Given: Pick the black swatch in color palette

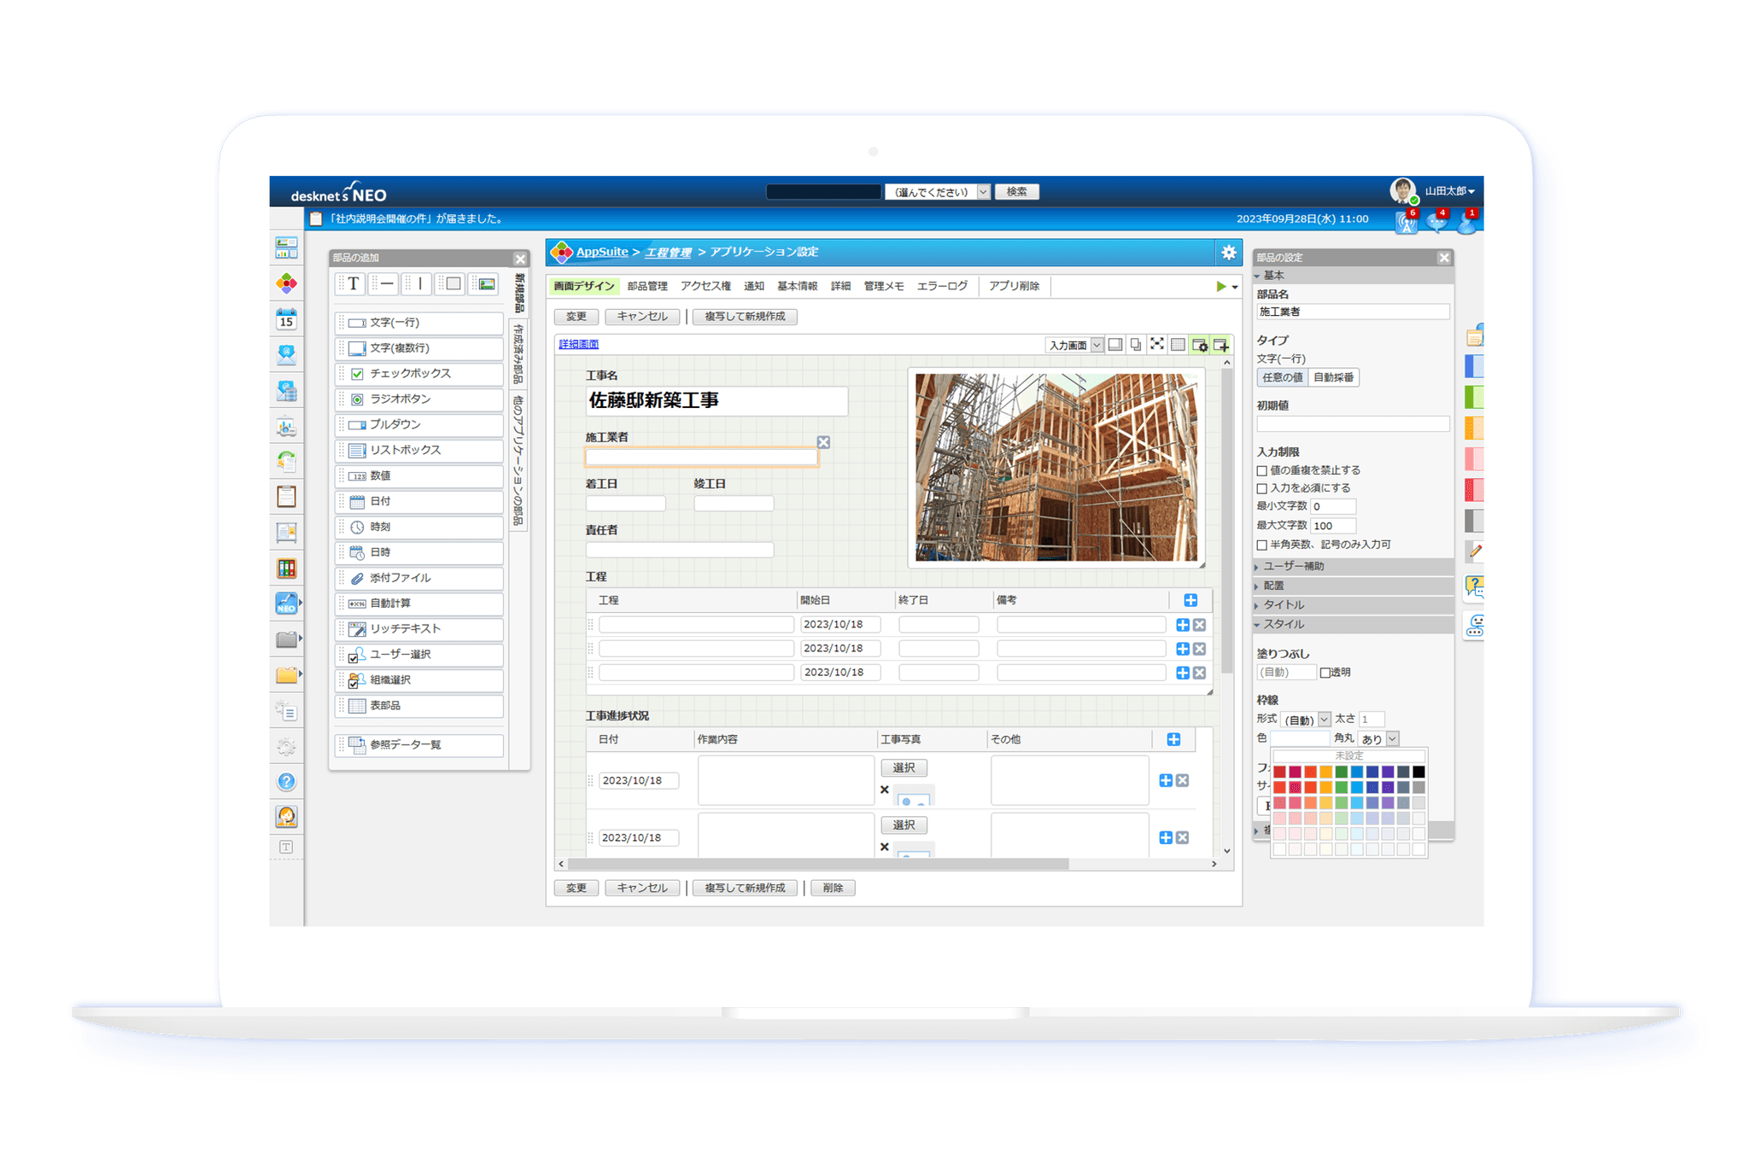Looking at the screenshot, I should pos(1419,772).
